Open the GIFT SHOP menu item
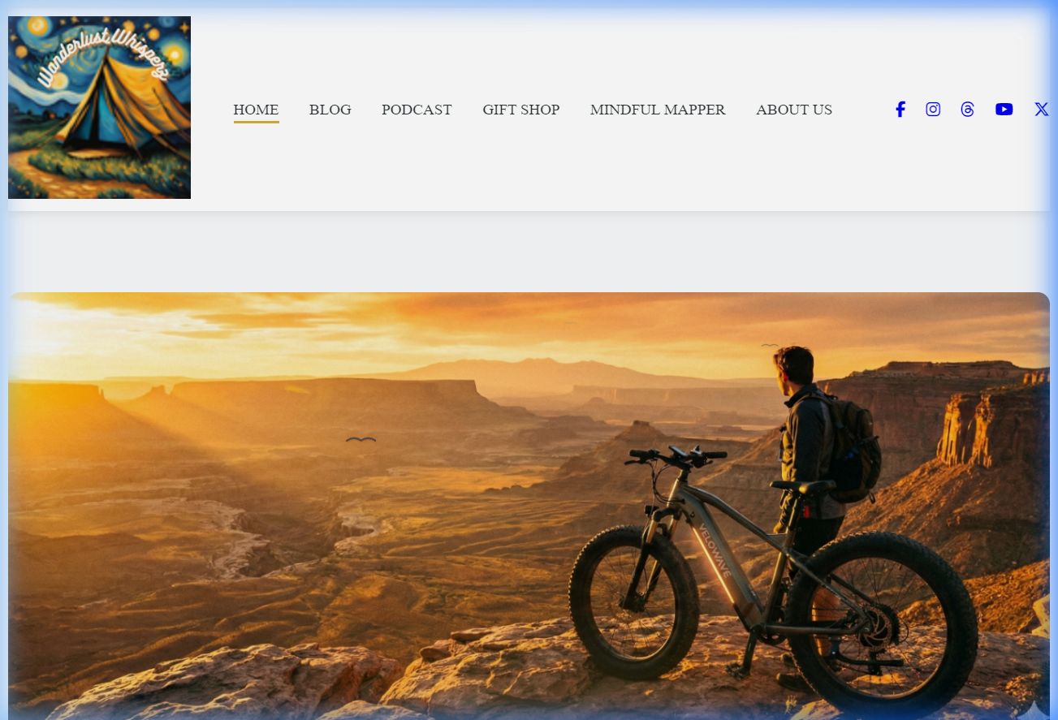This screenshot has height=720, width=1058. click(x=520, y=110)
